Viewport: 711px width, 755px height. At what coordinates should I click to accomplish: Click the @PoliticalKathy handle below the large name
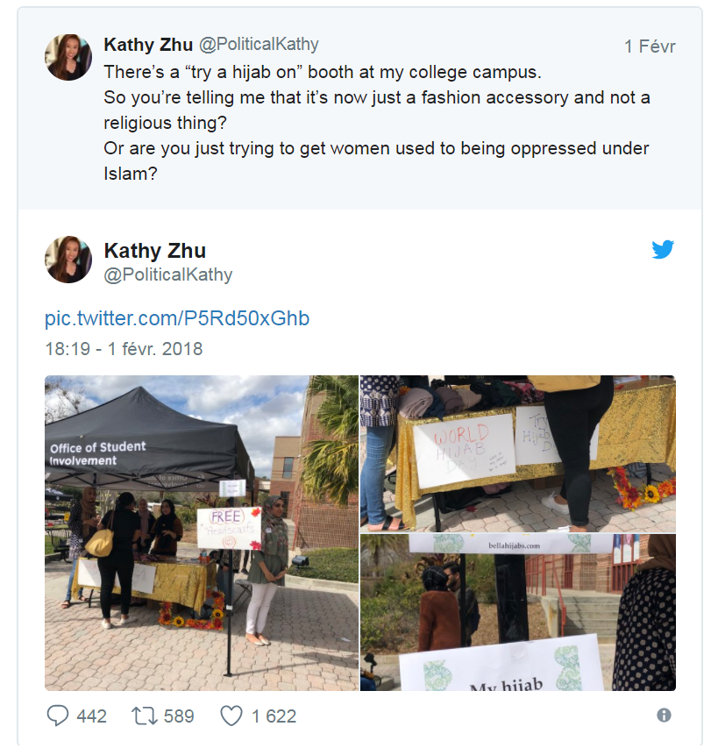[168, 274]
